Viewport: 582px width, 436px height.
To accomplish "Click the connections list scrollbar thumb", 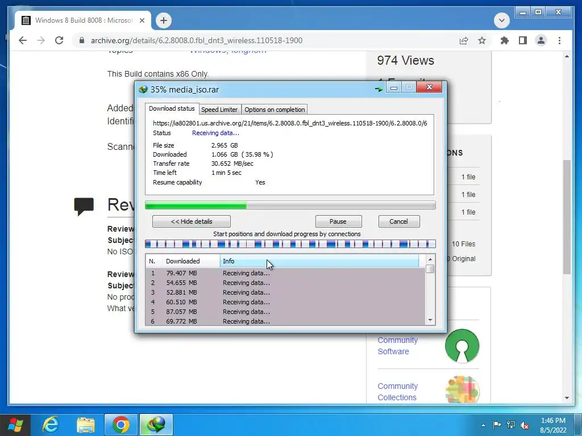I will [x=430, y=269].
